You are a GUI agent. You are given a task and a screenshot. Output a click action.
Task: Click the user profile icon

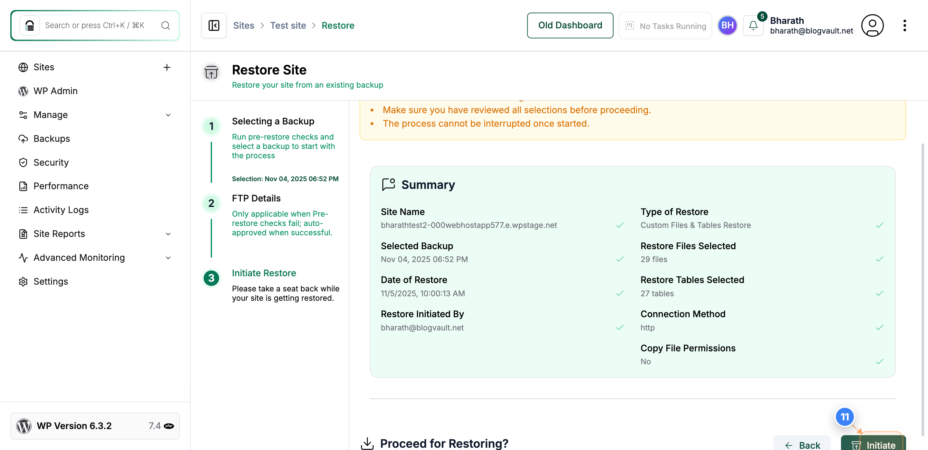click(872, 25)
